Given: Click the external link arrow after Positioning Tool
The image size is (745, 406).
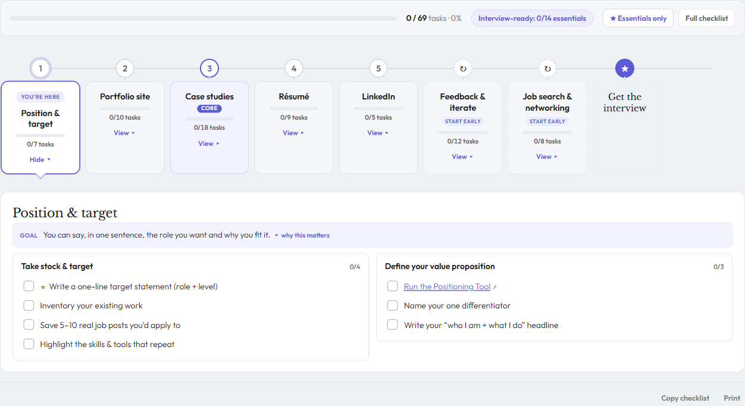Looking at the screenshot, I should click(x=494, y=288).
